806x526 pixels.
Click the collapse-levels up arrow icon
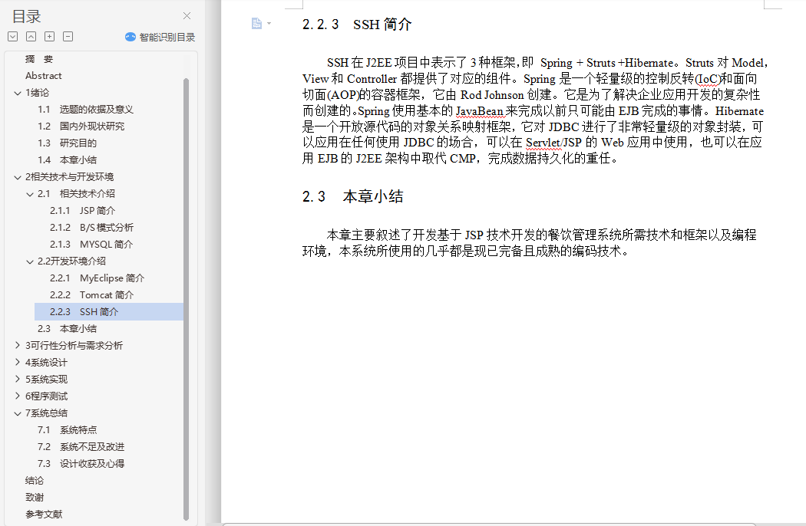31,37
